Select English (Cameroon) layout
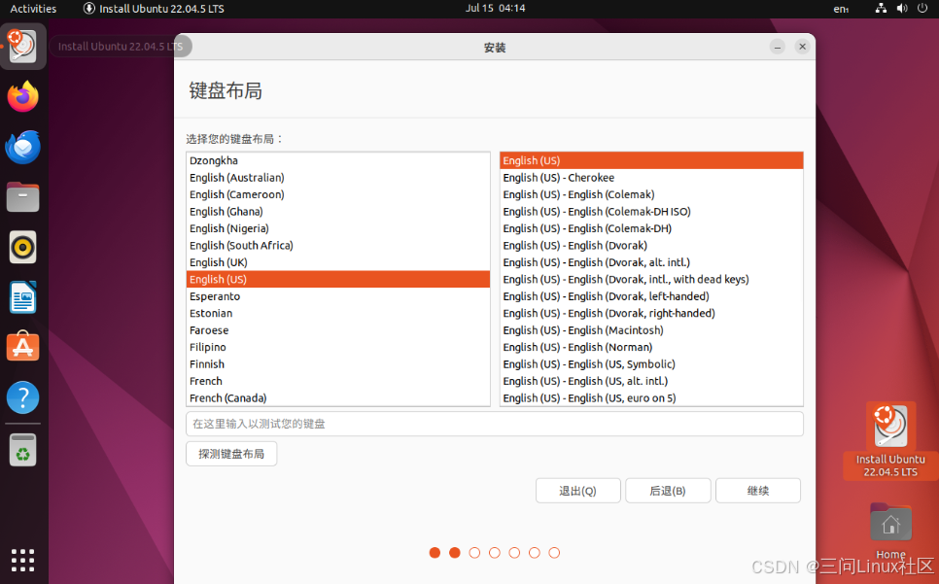 [338, 194]
